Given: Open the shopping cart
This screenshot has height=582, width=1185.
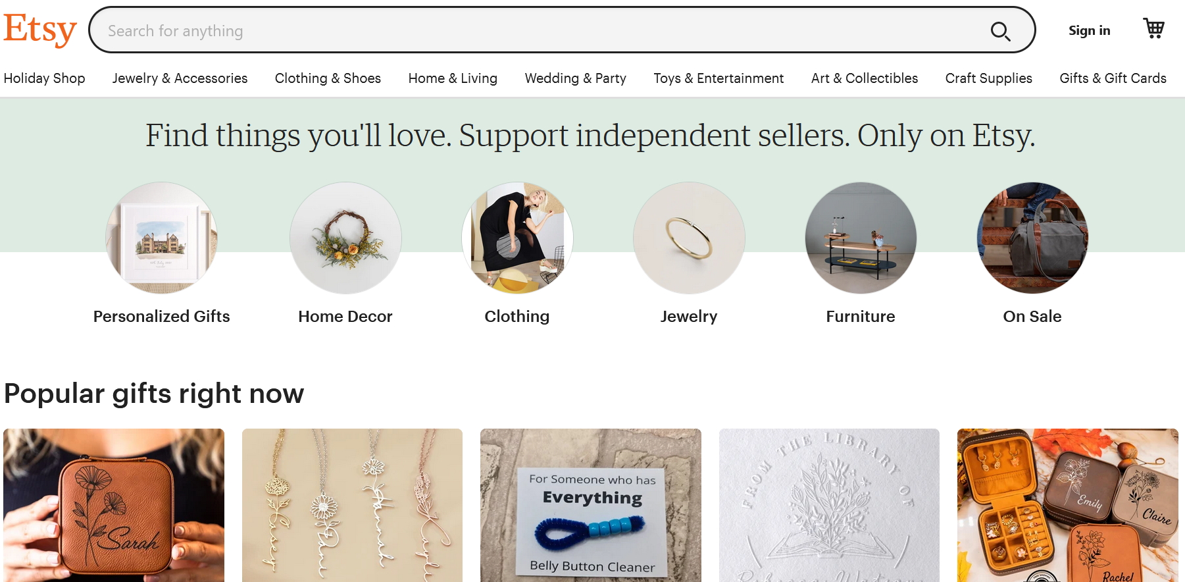Looking at the screenshot, I should (1153, 29).
